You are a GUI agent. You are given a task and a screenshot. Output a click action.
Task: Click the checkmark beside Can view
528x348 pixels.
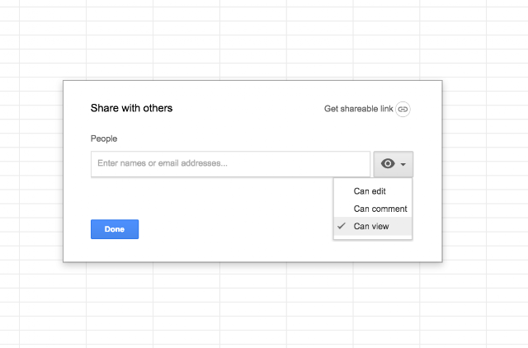click(342, 226)
